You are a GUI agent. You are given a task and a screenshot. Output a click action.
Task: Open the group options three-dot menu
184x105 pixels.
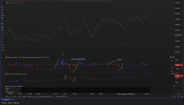(15, 100)
